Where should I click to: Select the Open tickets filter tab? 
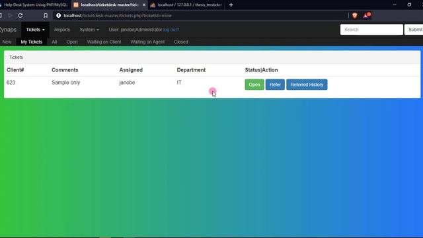click(72, 42)
